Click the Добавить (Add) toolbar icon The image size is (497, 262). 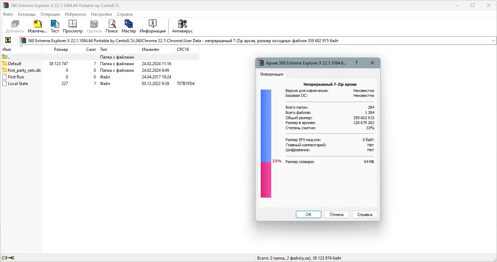tap(15, 25)
